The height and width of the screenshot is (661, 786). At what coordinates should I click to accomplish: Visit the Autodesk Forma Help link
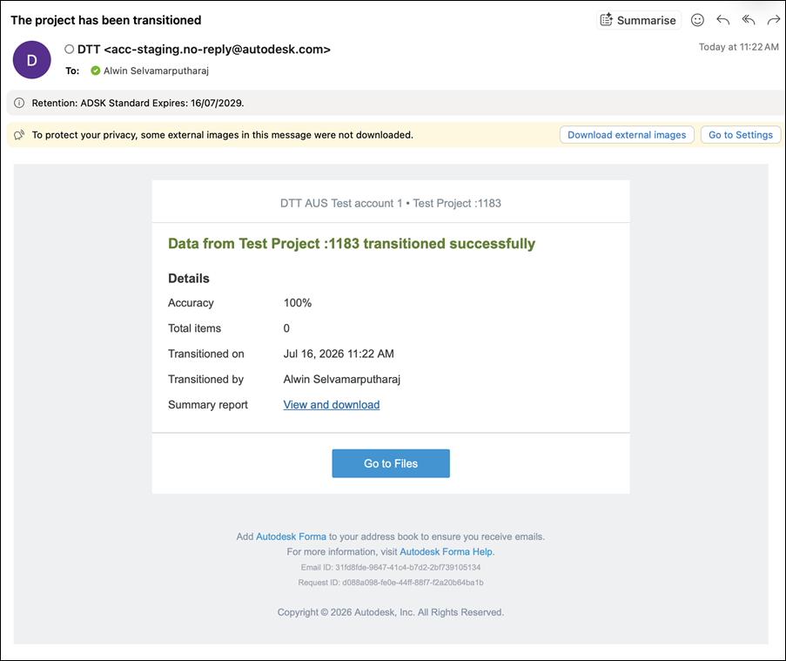click(x=446, y=551)
